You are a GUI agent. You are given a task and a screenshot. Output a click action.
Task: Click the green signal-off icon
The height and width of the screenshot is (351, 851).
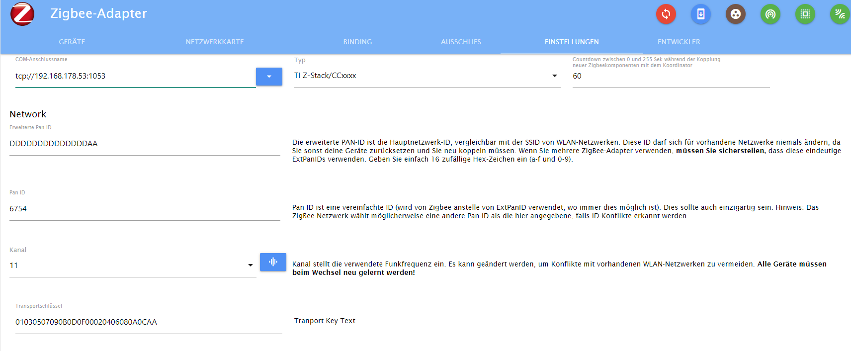coord(840,14)
